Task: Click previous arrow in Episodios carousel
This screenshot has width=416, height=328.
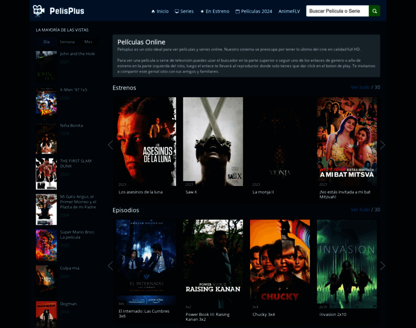Action: pyautogui.click(x=111, y=266)
